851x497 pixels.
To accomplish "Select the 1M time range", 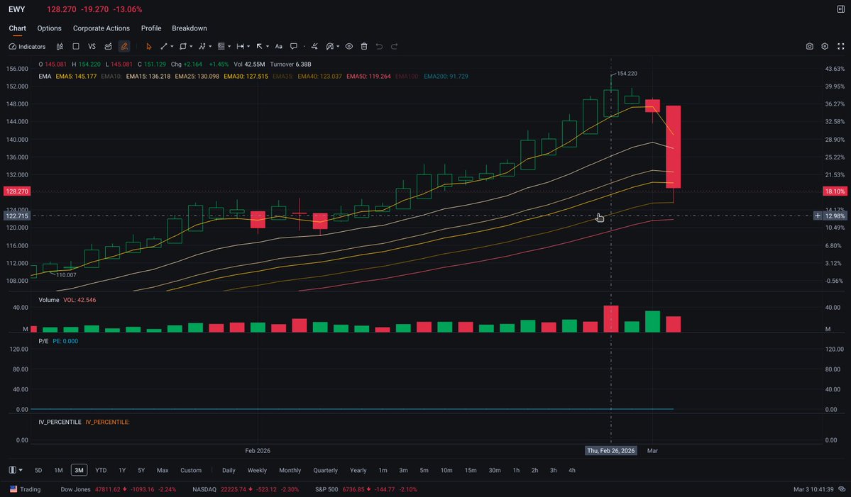I will (x=59, y=471).
